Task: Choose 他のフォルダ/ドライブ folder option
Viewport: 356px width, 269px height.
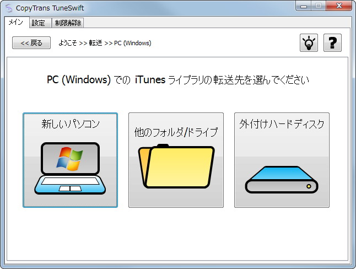Action: tap(176, 160)
